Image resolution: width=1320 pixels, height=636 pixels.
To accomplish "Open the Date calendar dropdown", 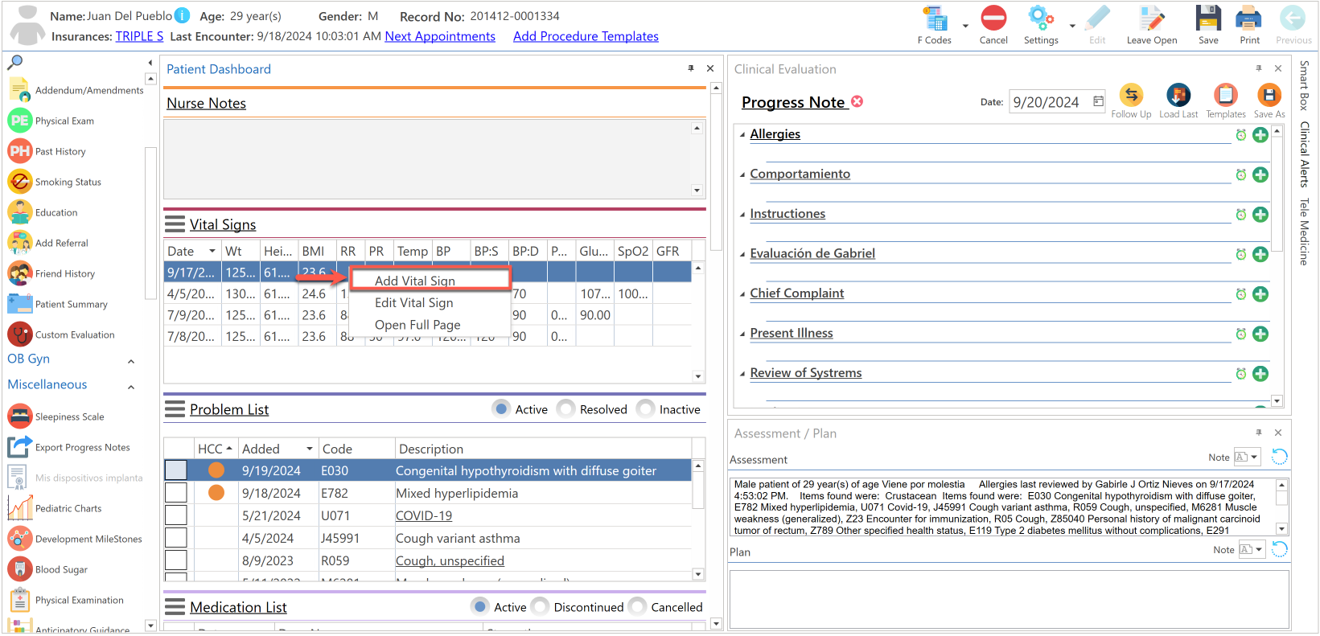I will [1098, 101].
